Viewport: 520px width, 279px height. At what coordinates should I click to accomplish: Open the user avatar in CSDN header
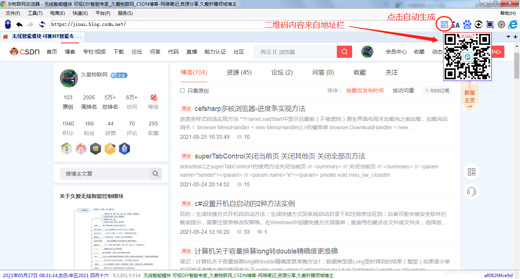point(367,52)
